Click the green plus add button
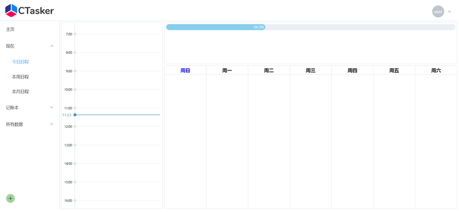Screen dimensions: 459x212 [x=10, y=199]
